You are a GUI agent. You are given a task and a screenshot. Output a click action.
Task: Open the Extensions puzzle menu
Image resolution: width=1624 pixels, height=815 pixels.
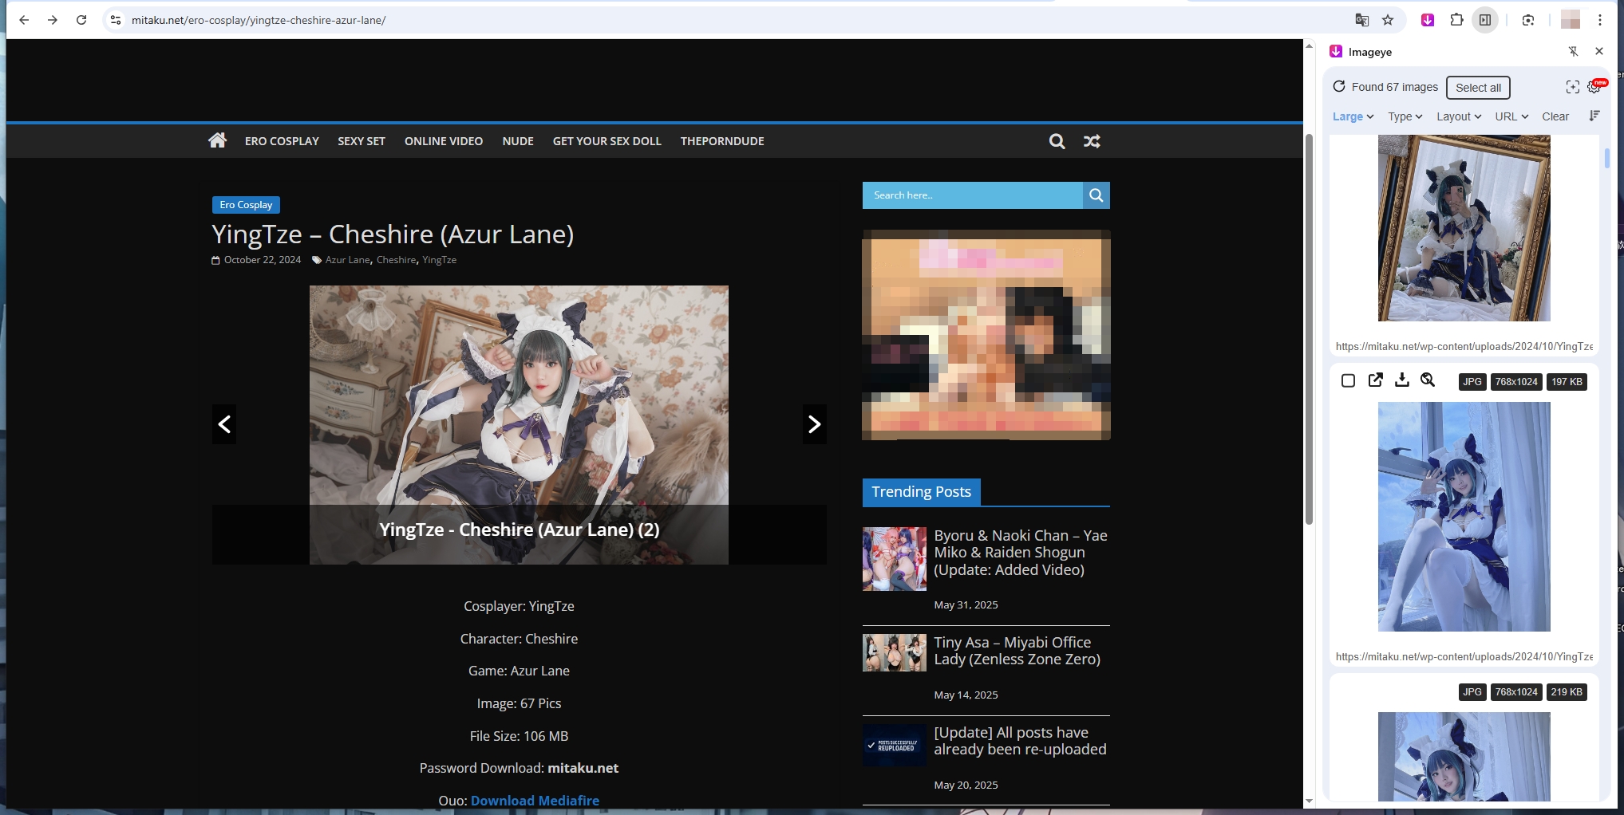(1456, 20)
